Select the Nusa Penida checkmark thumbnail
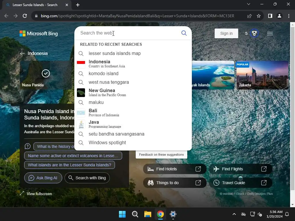 click(x=46, y=75)
